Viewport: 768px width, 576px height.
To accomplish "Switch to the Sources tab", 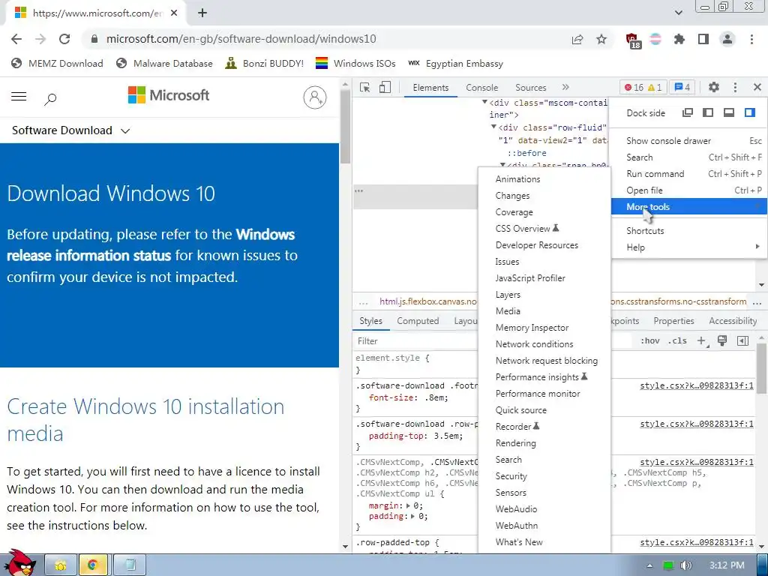I will [530, 88].
